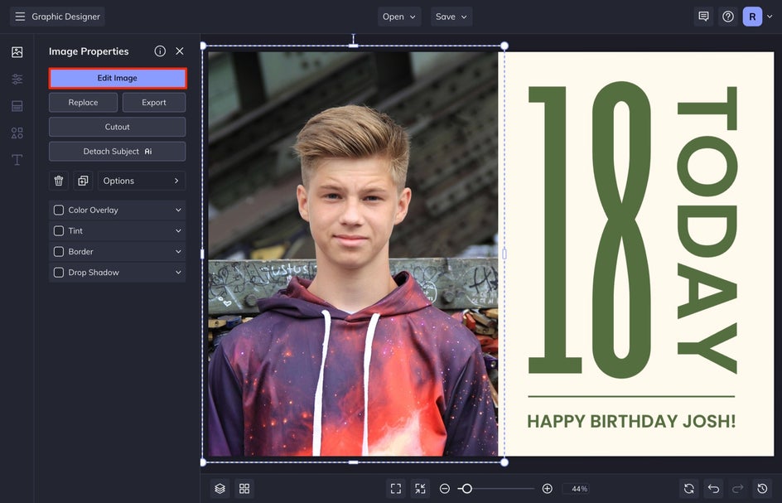Open the hamburger menu next to Graphic Designer

20,17
